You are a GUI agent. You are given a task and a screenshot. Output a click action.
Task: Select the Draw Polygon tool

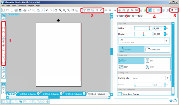4,41
